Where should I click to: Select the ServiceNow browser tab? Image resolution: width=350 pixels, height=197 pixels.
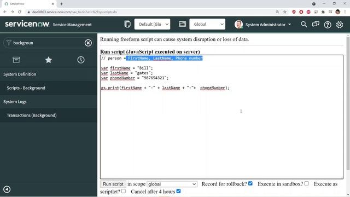click(28, 4)
